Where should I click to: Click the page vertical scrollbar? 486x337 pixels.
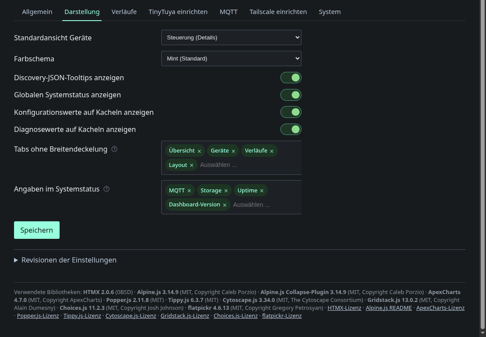[483, 164]
